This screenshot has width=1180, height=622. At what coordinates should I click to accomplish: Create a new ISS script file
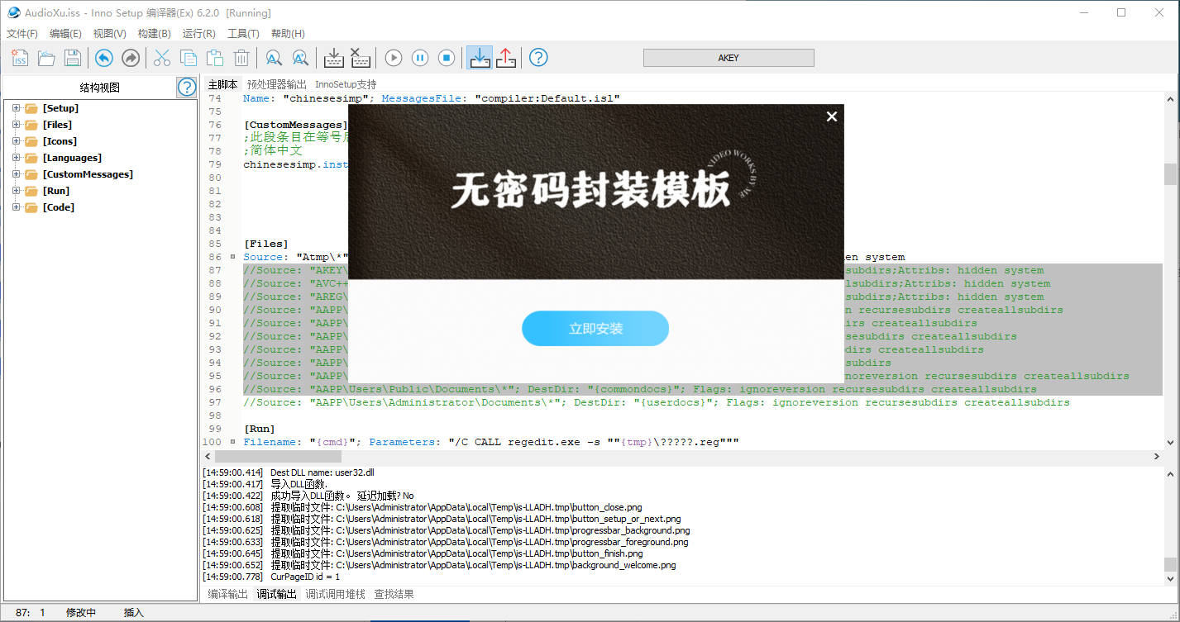coord(19,58)
